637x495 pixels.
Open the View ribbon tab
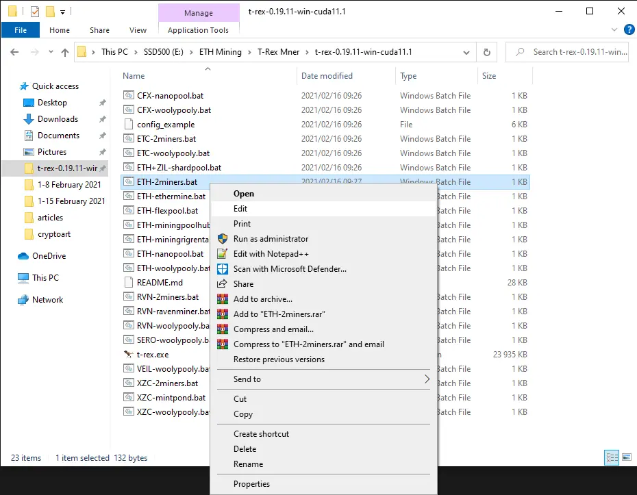[x=138, y=30]
